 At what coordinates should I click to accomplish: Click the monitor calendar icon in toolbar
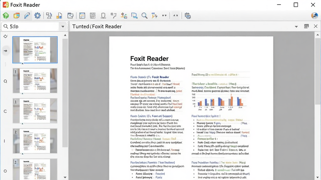click(187, 16)
